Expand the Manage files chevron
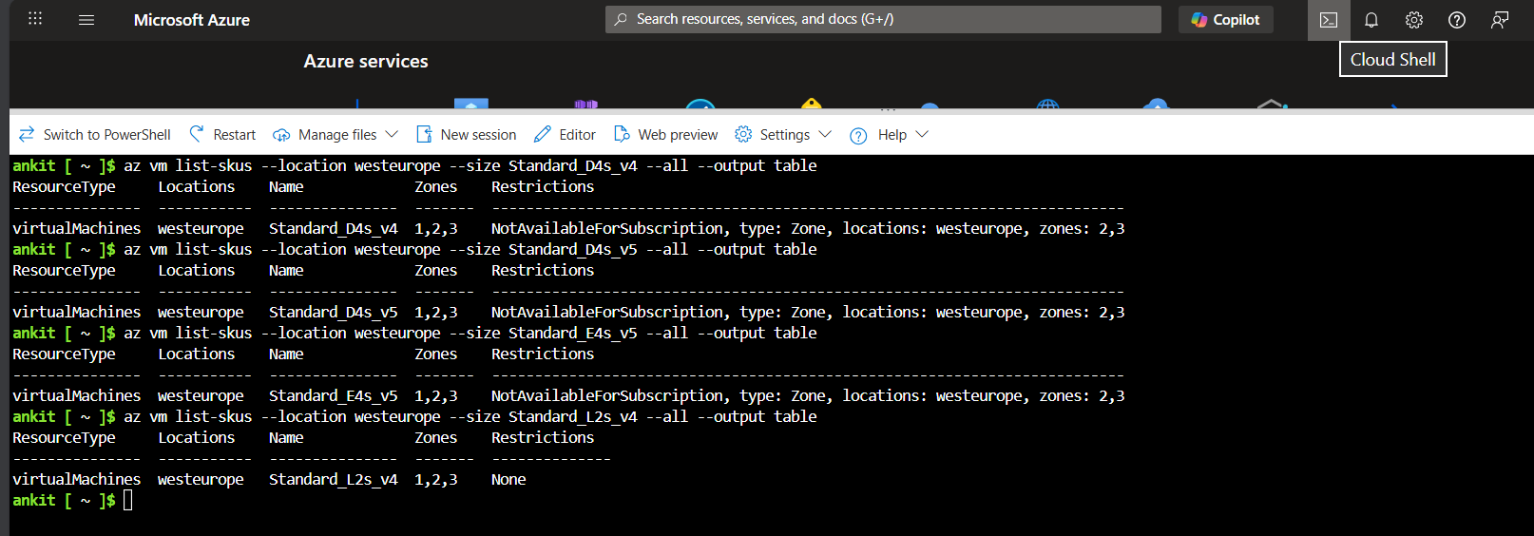Image resolution: width=1534 pixels, height=536 pixels. point(392,135)
